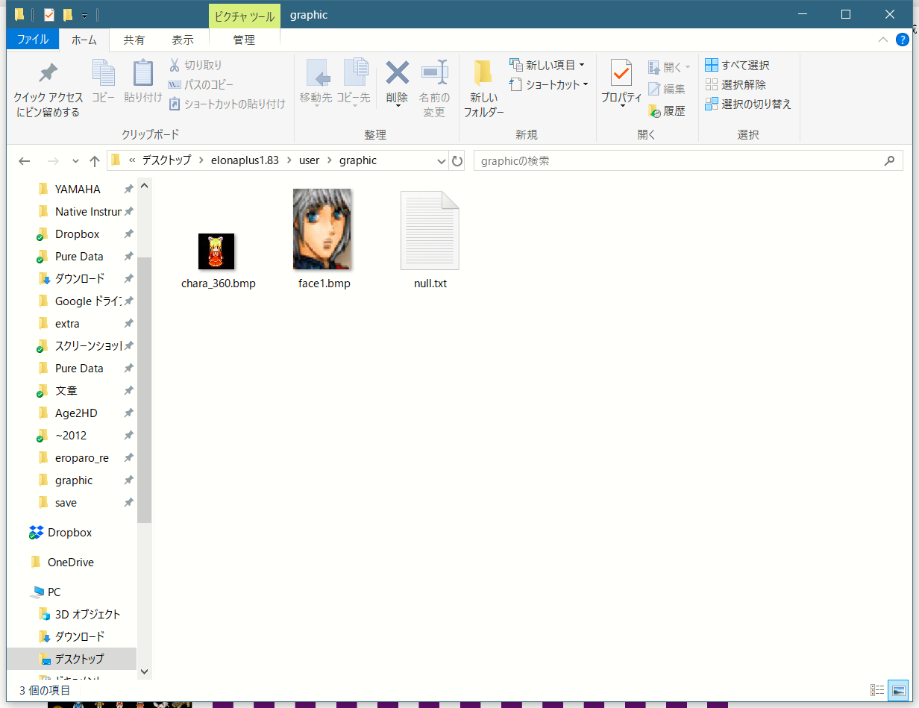Click the New folder quick access toolbar icon
Viewport: 919px width, 708px height.
[x=68, y=14]
